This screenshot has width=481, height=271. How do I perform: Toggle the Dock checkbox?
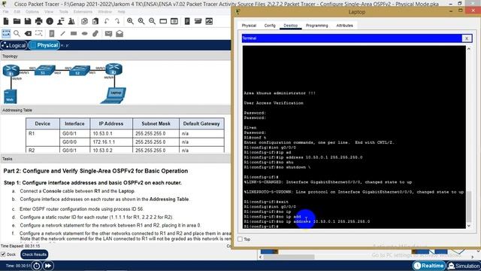[x=3, y=254]
